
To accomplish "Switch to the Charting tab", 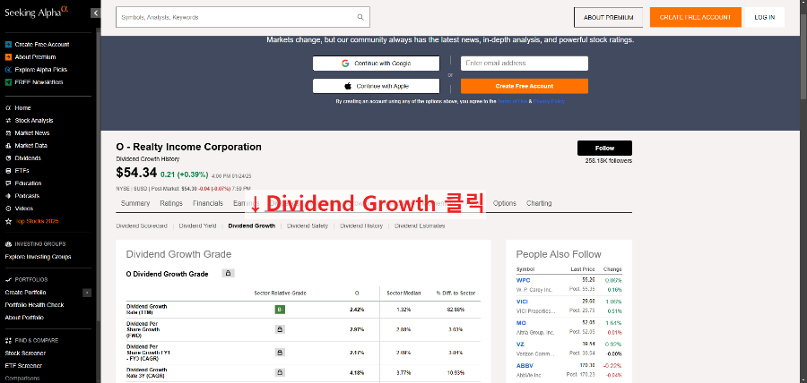I will 539,203.
